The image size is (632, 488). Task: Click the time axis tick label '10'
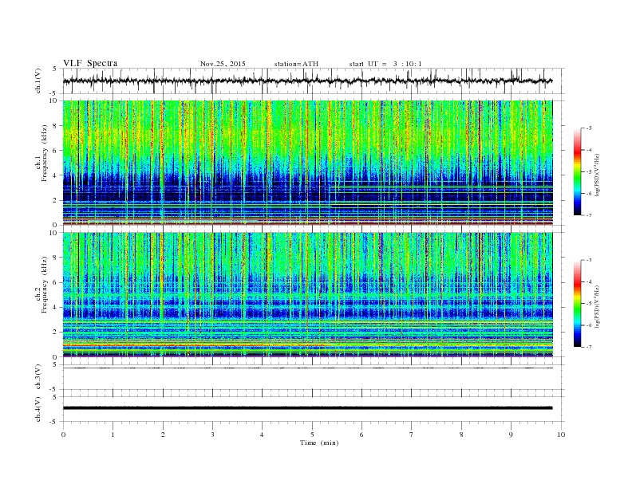[x=561, y=435]
